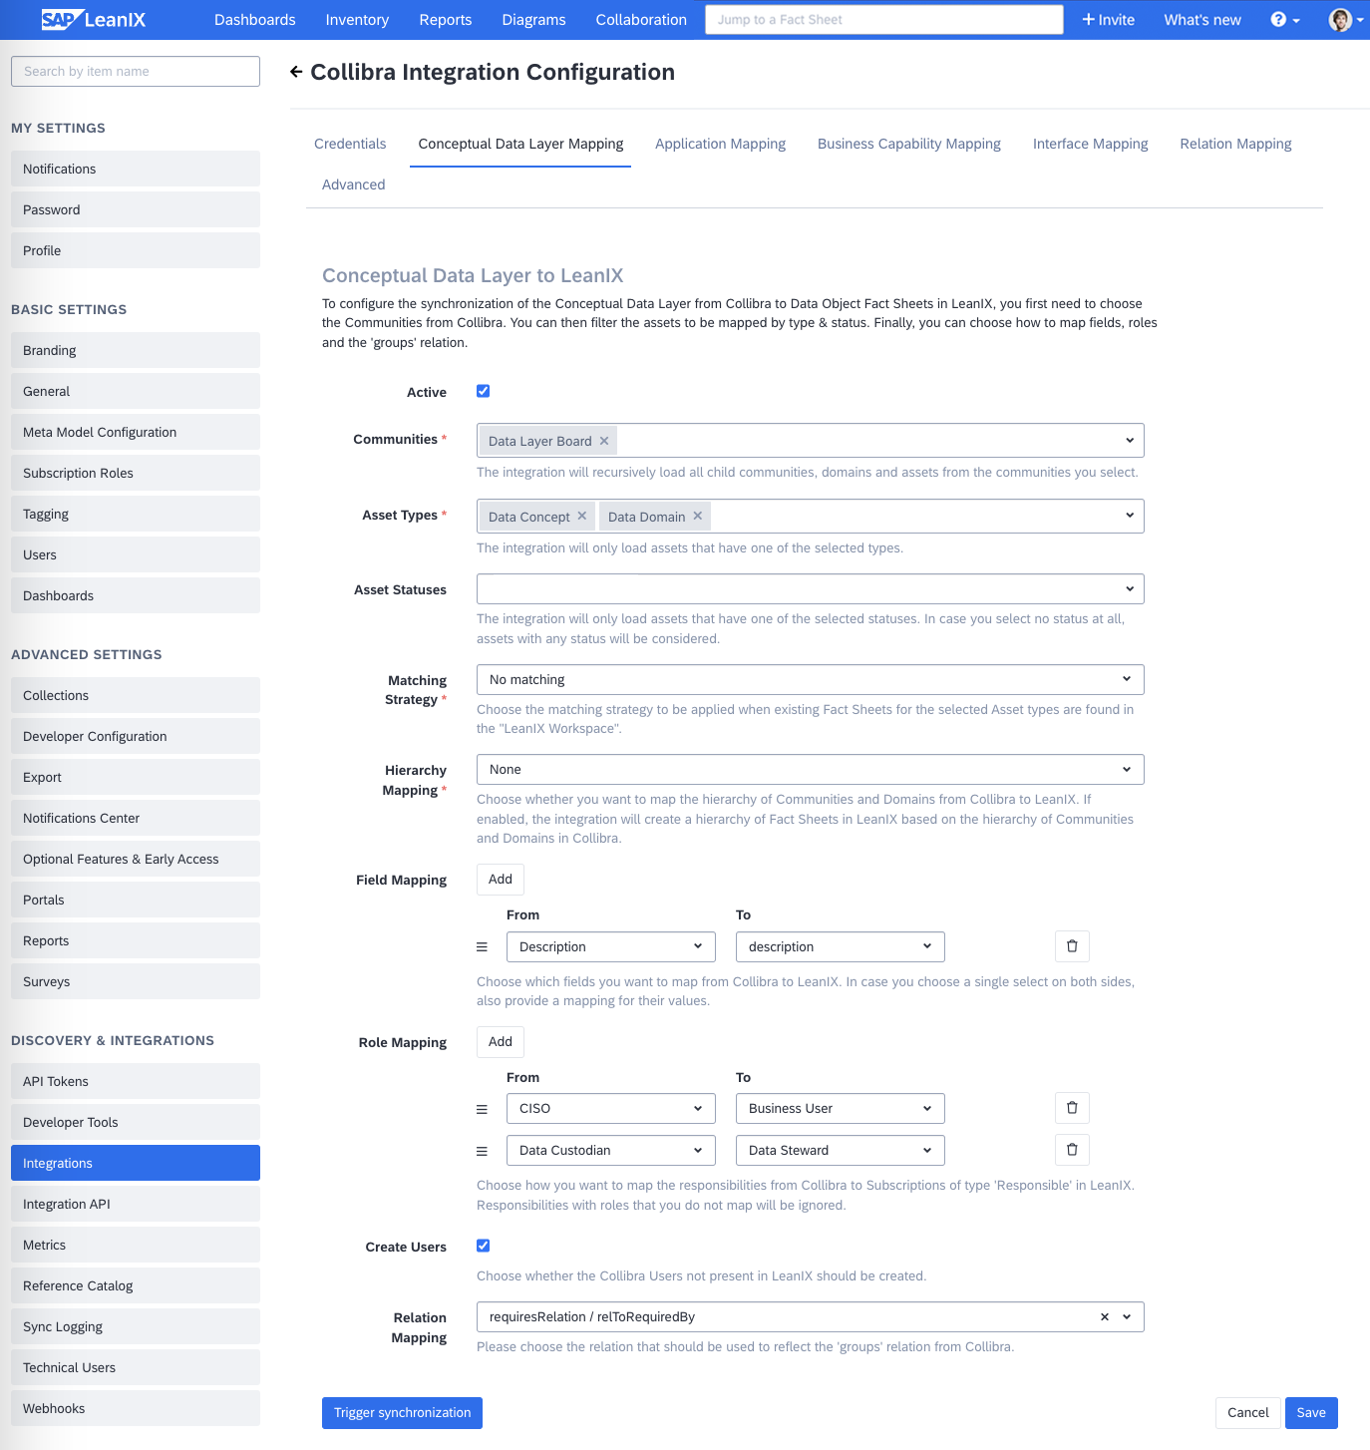Open the Matching Strategy dropdown
1370x1450 pixels.
click(x=811, y=679)
